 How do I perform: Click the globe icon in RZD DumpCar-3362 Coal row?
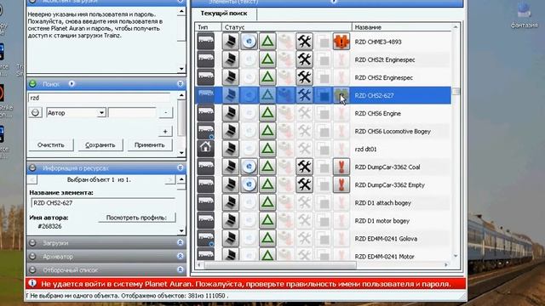[249, 167]
